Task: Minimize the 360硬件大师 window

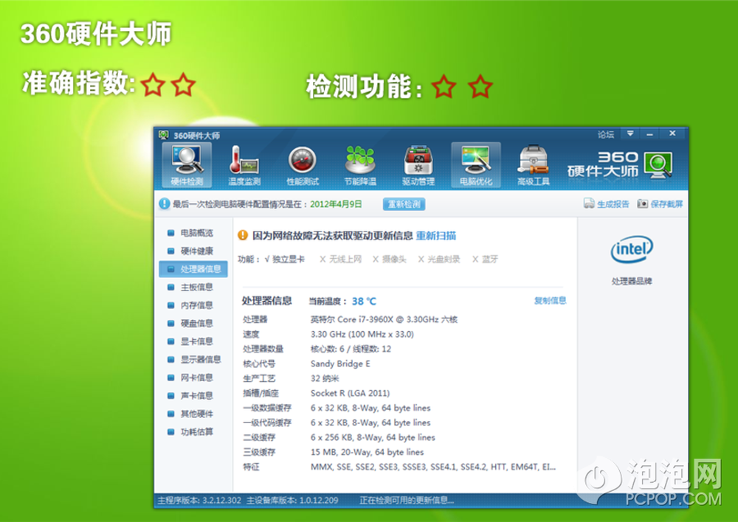Action: (649, 134)
